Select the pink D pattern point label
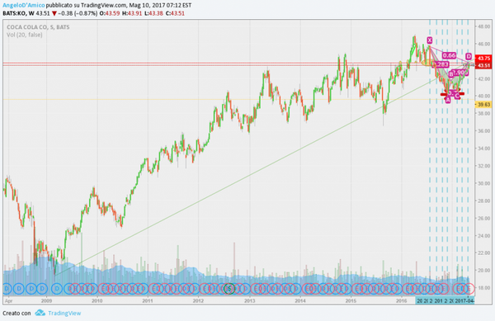The height and width of the screenshot is (321, 495). tap(469, 56)
